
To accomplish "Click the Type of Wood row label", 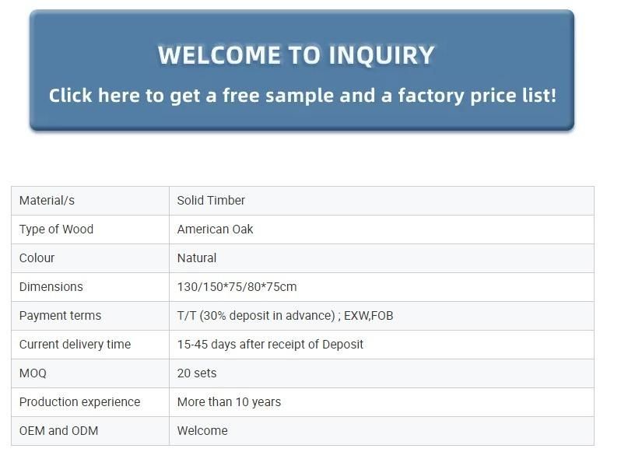I will click(x=56, y=230).
